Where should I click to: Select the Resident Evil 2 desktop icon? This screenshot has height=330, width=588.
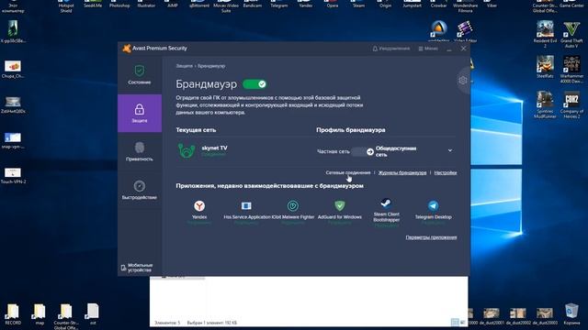[545, 35]
